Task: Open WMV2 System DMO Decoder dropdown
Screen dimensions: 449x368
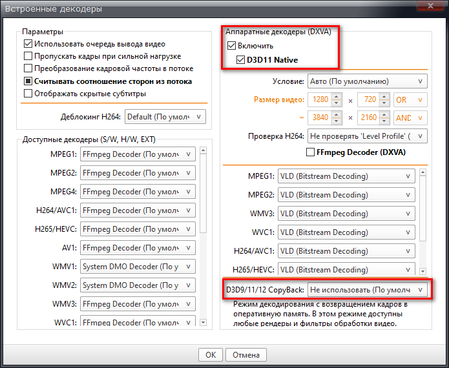Action: click(x=138, y=285)
